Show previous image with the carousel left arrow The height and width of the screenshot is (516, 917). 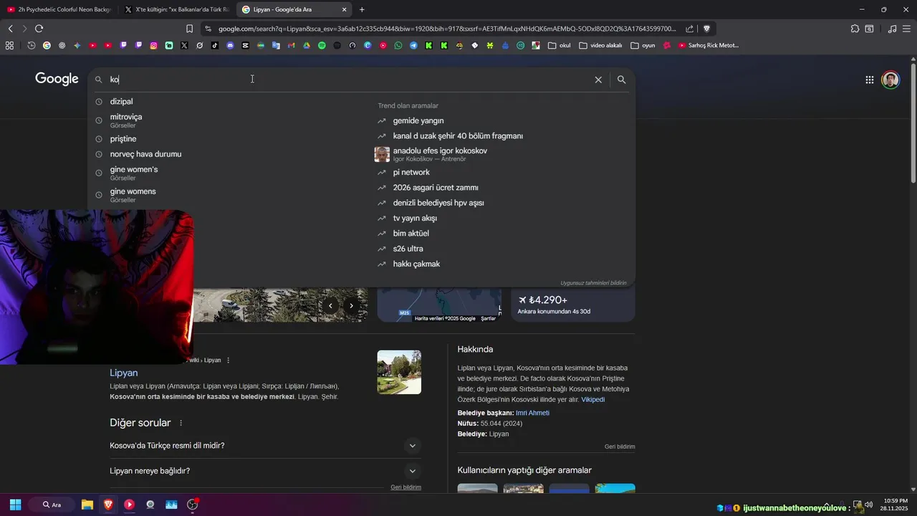click(x=330, y=305)
